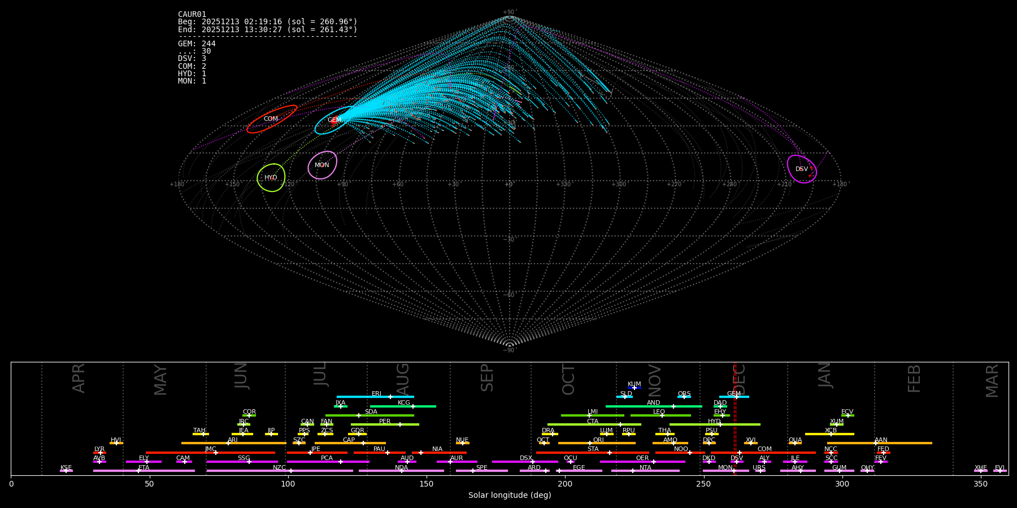Click the red dashed current solar longitude line
This screenshot has width=1017, height=508.
click(x=735, y=418)
